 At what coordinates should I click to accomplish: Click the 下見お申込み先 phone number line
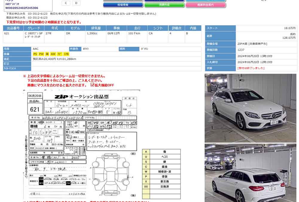click(x=81, y=14)
